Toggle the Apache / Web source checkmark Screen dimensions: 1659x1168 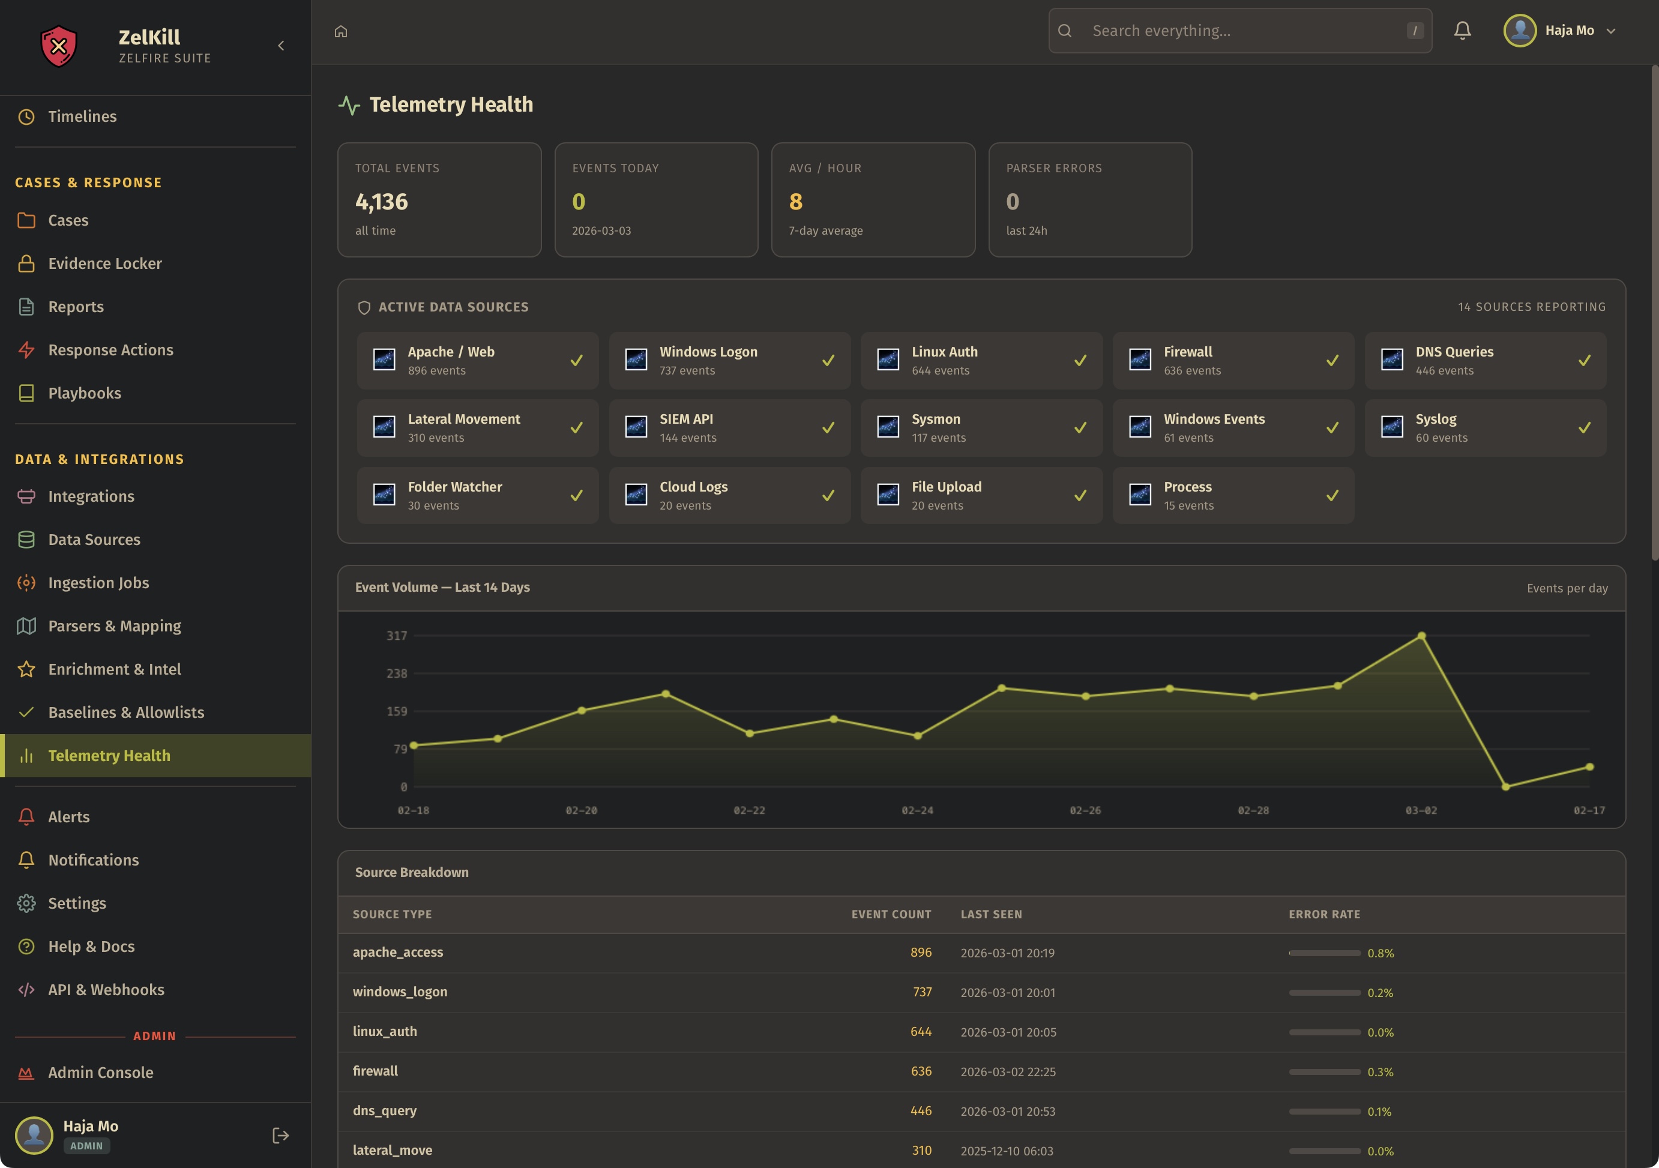coord(576,361)
